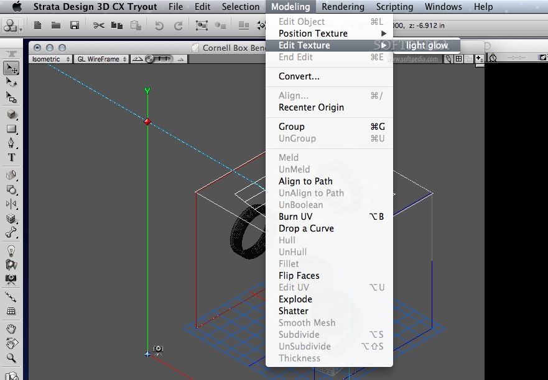Open the Selection menu
The image size is (548, 380).
click(241, 7)
